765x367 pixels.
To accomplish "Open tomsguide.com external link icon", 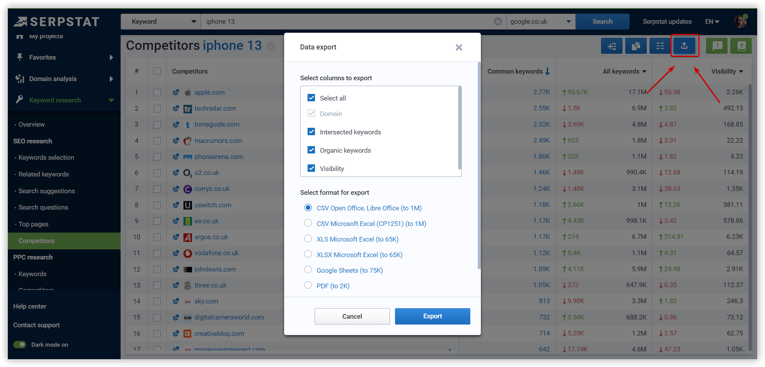I will (176, 124).
